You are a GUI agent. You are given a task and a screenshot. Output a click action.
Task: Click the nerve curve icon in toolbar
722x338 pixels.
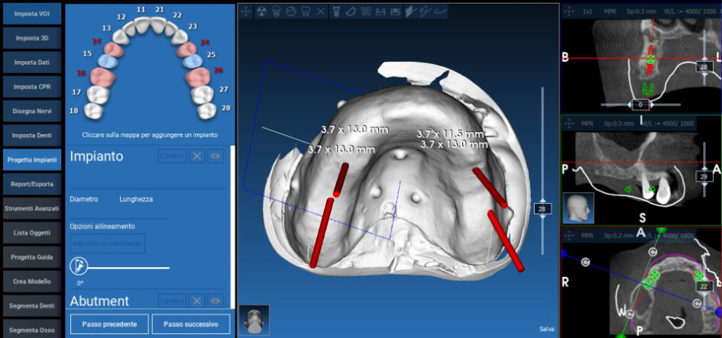440,11
